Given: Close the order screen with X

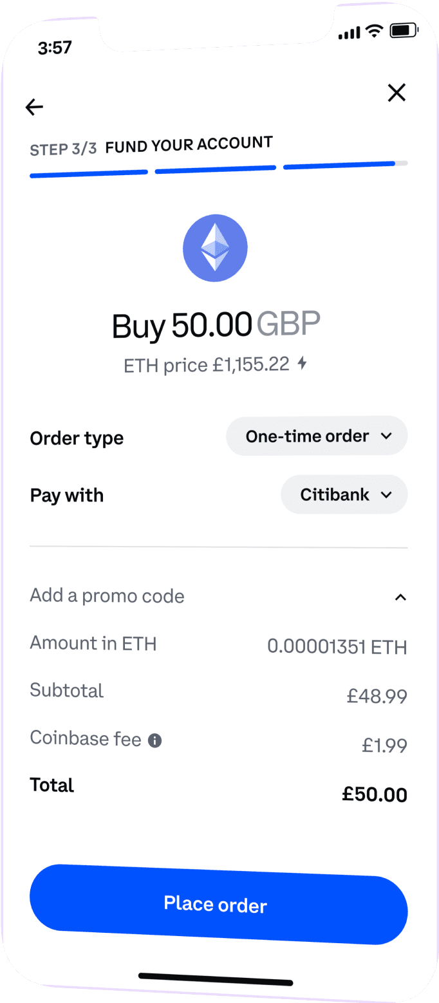Looking at the screenshot, I should click(397, 93).
